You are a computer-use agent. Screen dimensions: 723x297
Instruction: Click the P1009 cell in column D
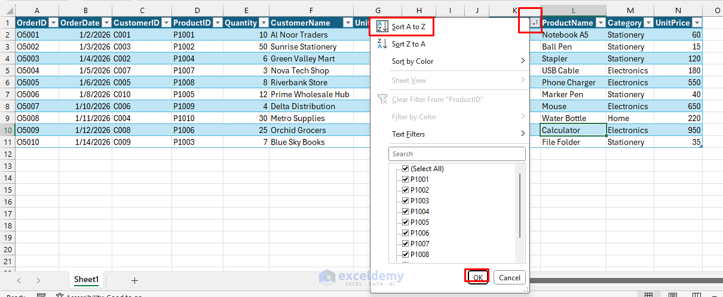pyautogui.click(x=197, y=106)
